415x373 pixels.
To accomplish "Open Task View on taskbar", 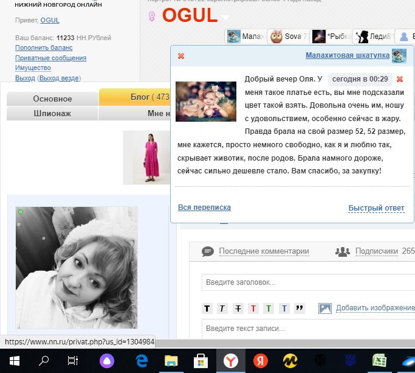I will pos(72,361).
